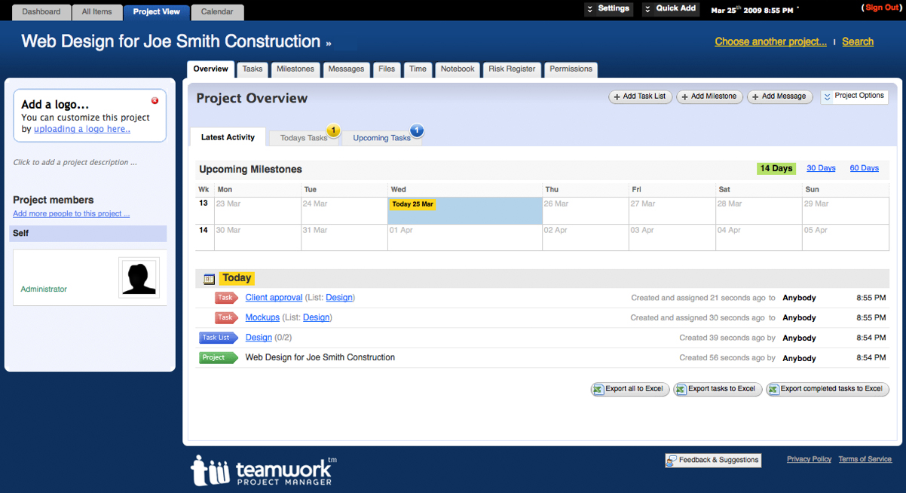Switch milestones to 30 Days

pos(821,168)
